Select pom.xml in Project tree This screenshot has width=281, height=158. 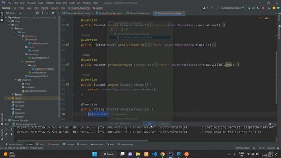(x=18, y=117)
